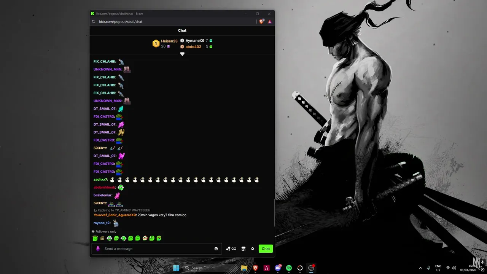Open File Explorer from taskbar
The width and height of the screenshot is (487, 274).
point(244,268)
